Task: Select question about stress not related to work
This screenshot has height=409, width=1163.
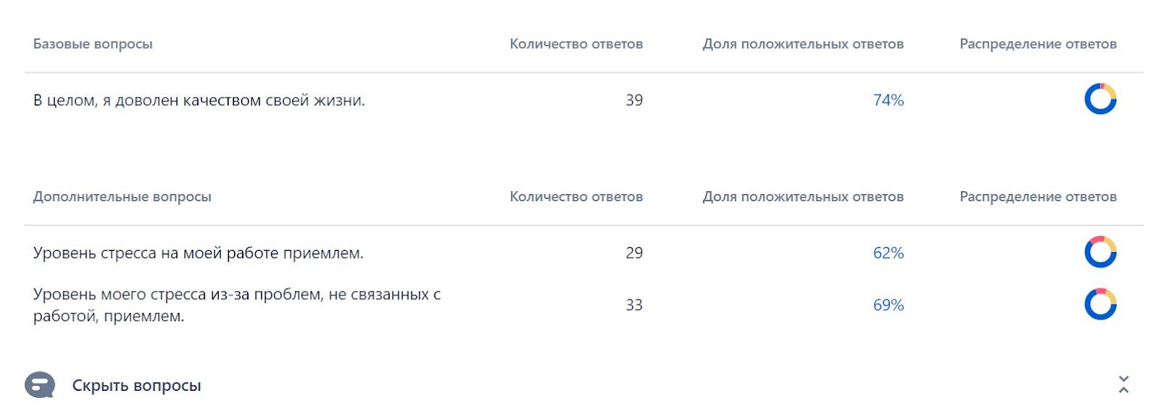Action: click(237, 305)
